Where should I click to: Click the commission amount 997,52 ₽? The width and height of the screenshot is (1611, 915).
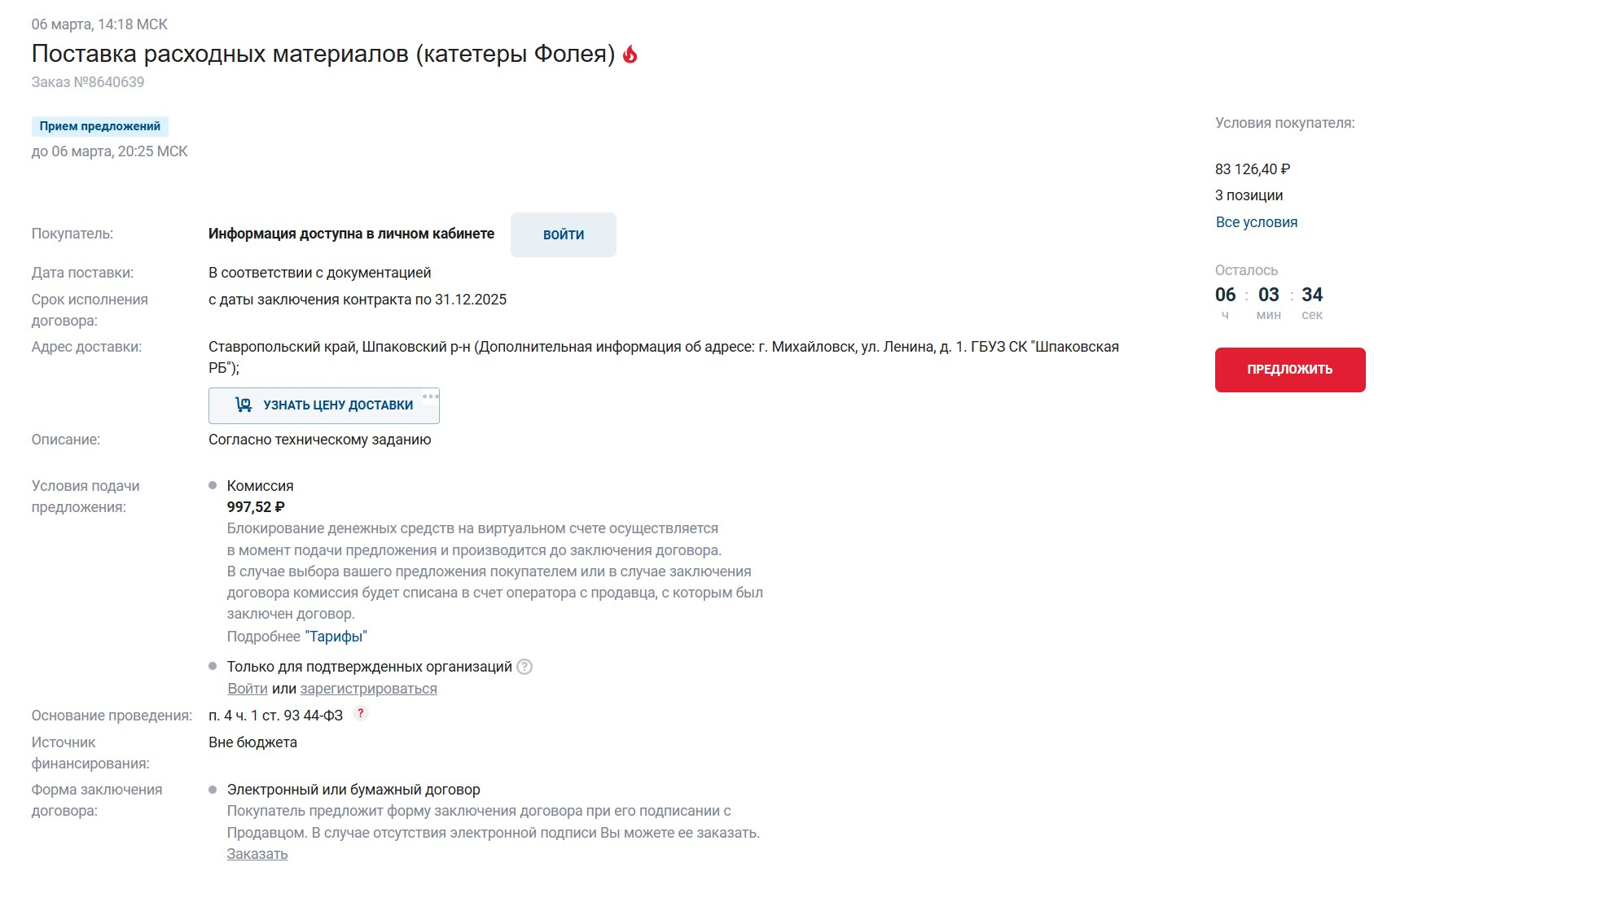tap(256, 507)
